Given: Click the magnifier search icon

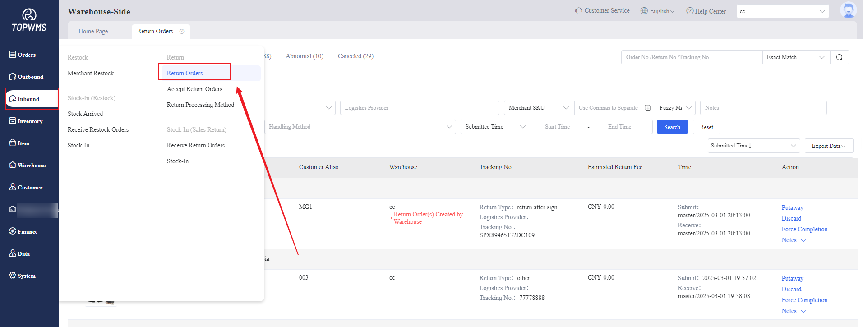Looking at the screenshot, I should coord(839,57).
